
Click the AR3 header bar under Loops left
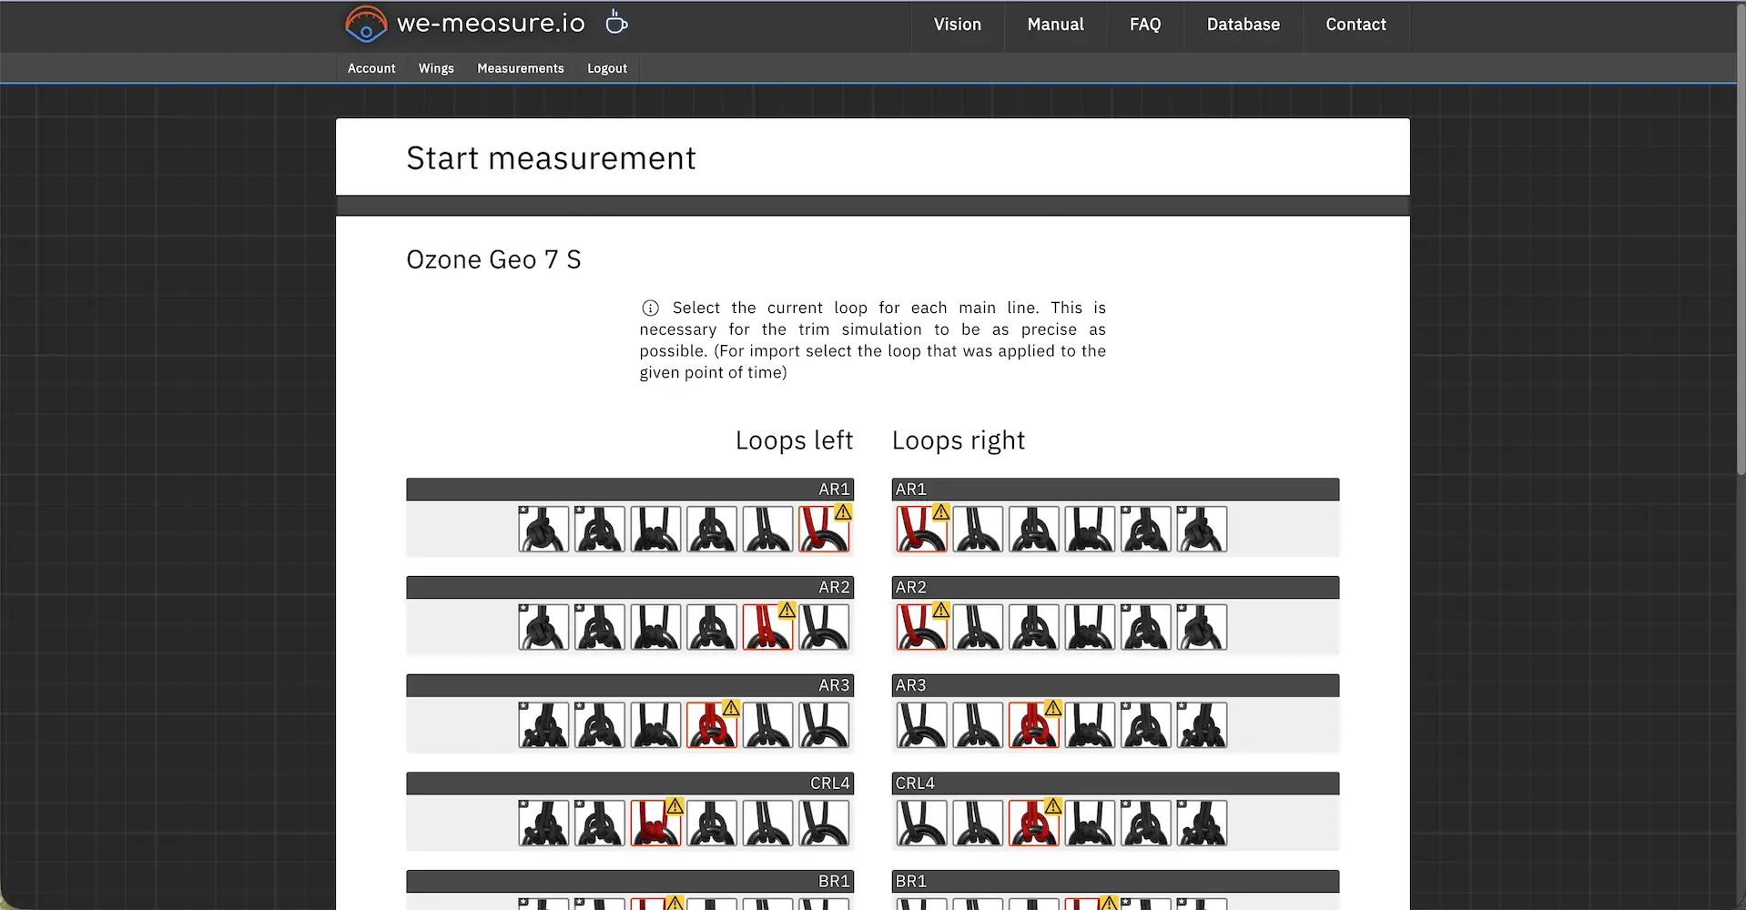coord(630,686)
